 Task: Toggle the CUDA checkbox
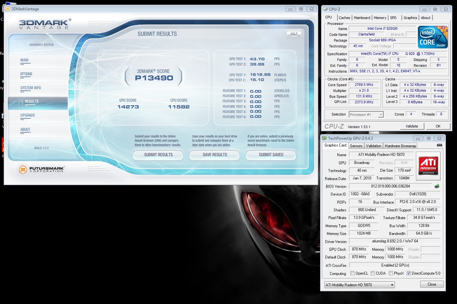point(373,273)
